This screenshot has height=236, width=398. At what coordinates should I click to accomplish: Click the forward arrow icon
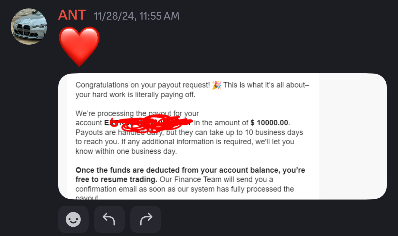coord(146,219)
